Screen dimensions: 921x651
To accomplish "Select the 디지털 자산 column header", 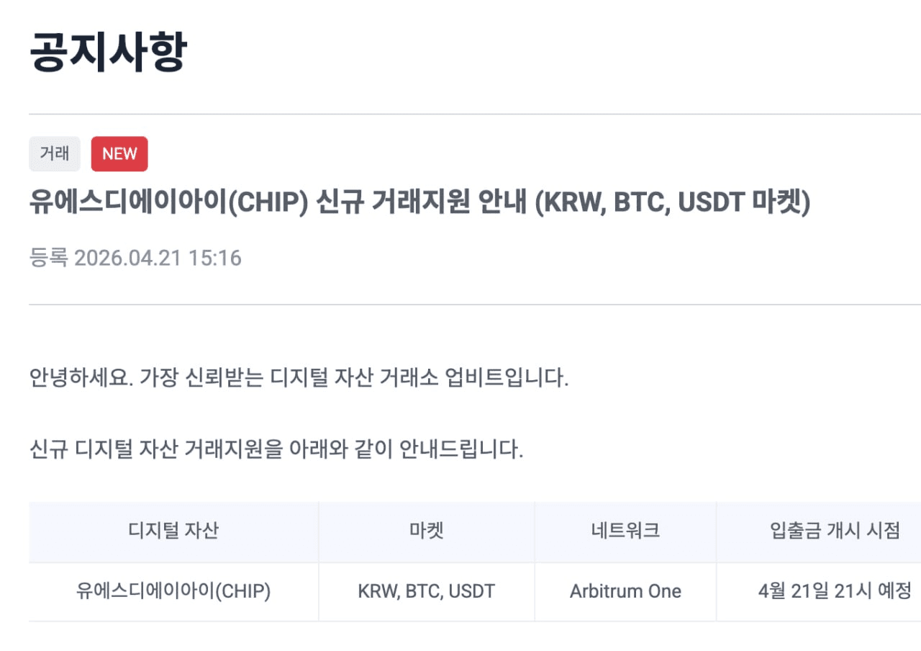I will [x=173, y=531].
